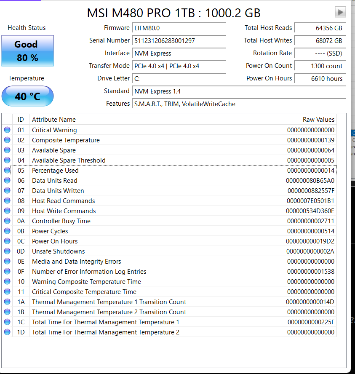The height and width of the screenshot is (374, 355).
Task: Click the status icon next to Available Spare
Action: coord(7,150)
